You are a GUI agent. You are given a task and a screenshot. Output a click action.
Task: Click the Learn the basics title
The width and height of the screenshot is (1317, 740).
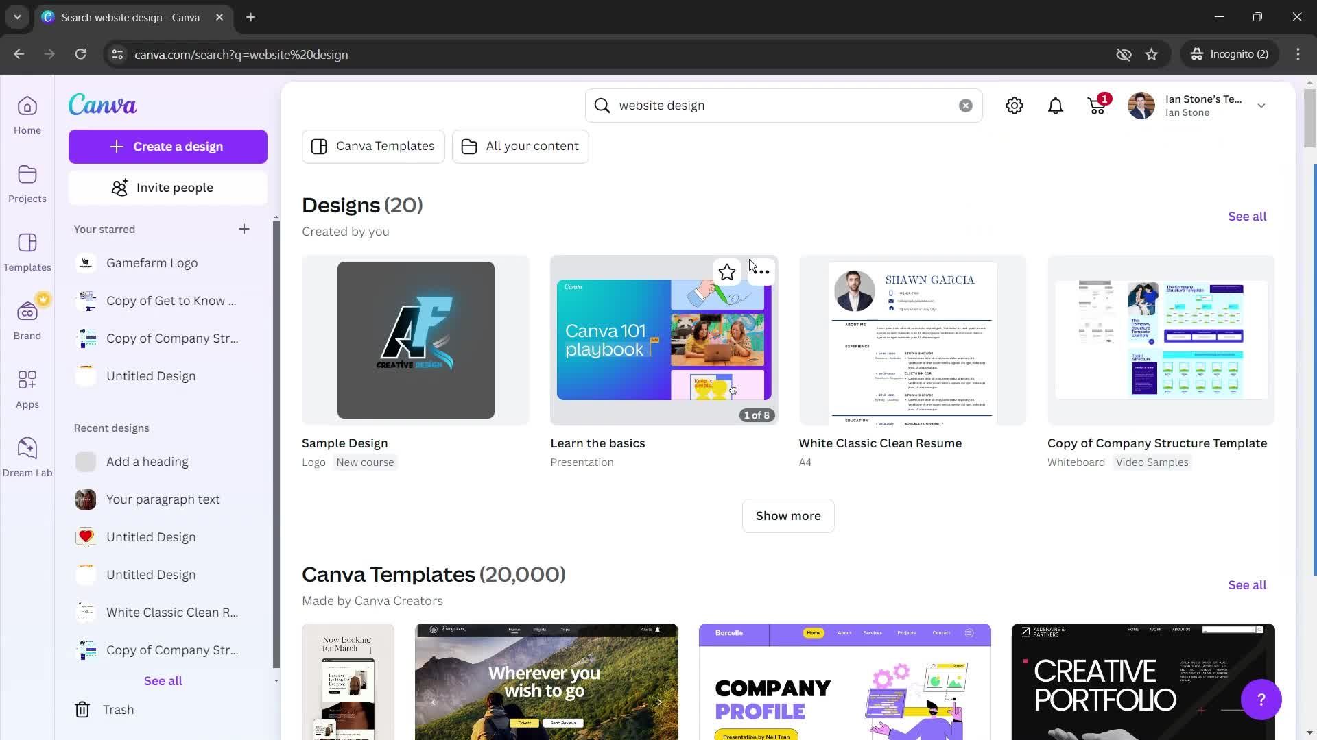point(597,443)
